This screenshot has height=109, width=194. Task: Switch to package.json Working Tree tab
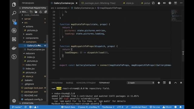tap(100, 3)
